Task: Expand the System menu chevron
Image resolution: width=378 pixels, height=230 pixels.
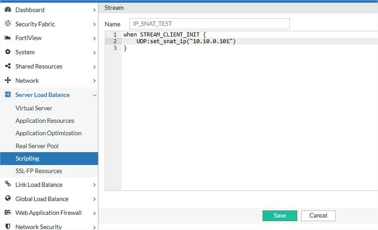Action: click(94, 52)
